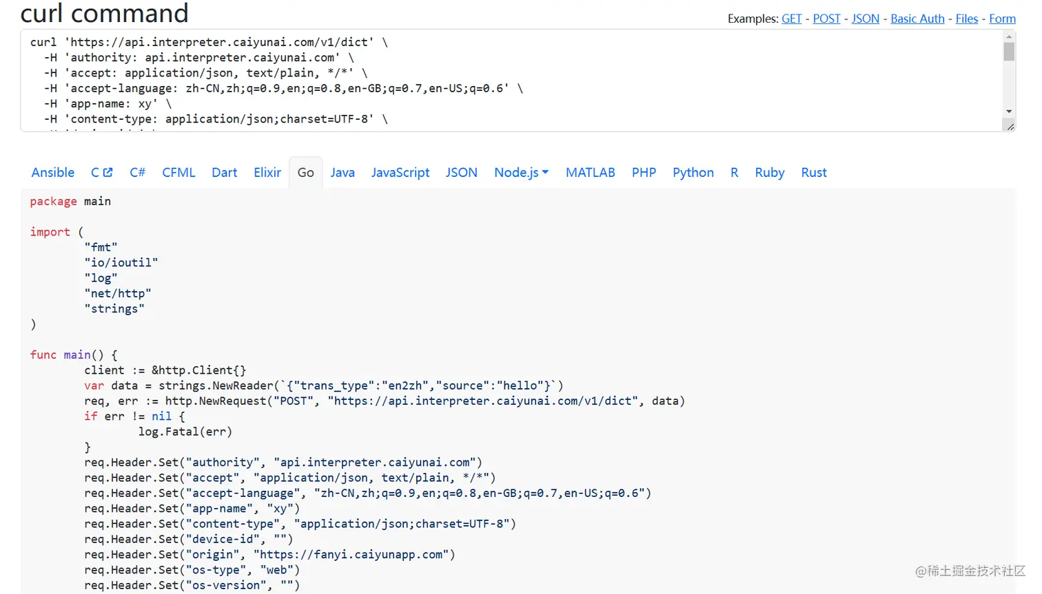
Task: Open the POST example link
Action: pyautogui.click(x=826, y=19)
